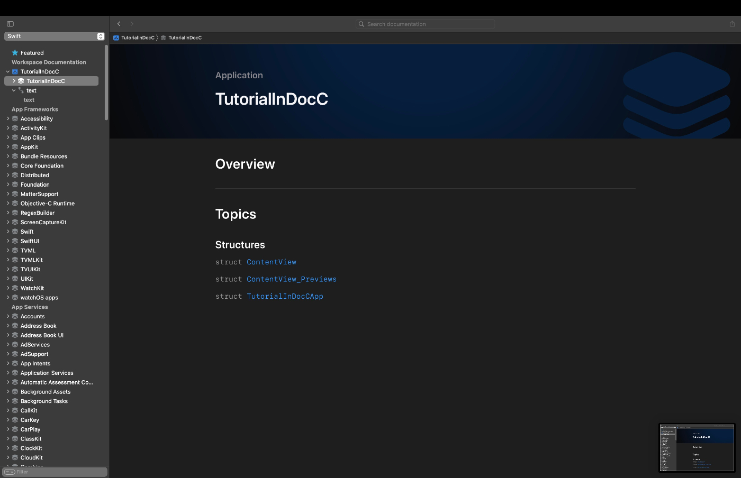The height and width of the screenshot is (478, 741).
Task: Click the TVMLKit stack icon
Action: coord(15,260)
